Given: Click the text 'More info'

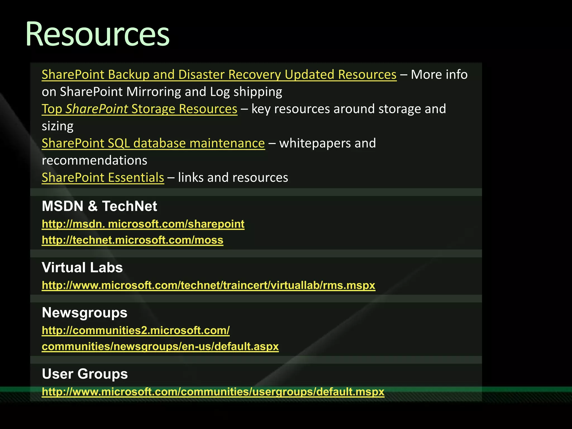Looking at the screenshot, I should click(x=439, y=75).
